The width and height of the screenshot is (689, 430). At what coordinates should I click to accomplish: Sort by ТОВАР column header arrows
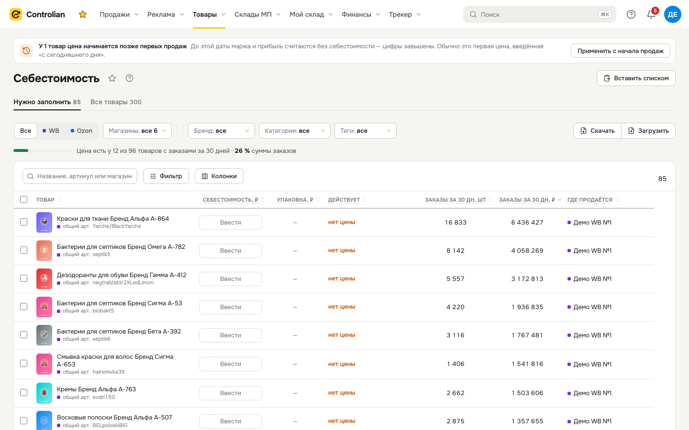click(x=59, y=200)
